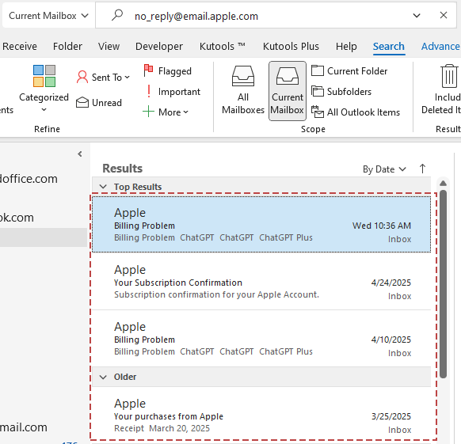The image size is (461, 444).
Task: Open the Sent To filter dropdown
Action: click(103, 78)
